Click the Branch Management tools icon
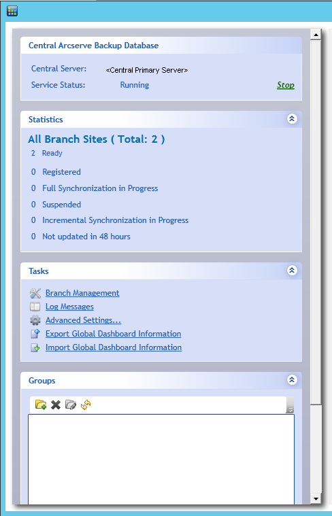This screenshot has height=516, width=332. [35, 293]
